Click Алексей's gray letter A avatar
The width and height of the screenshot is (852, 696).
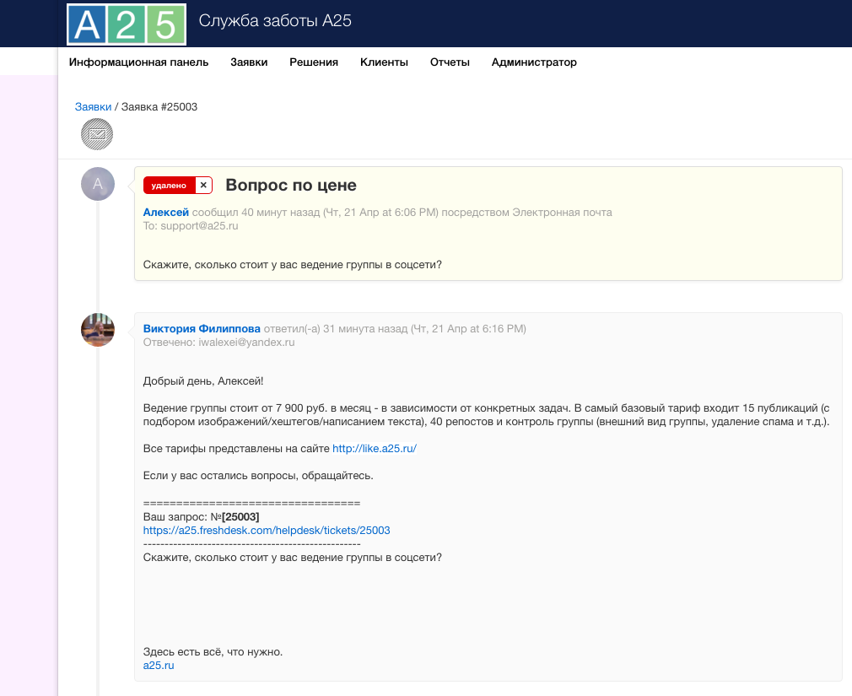[98, 184]
